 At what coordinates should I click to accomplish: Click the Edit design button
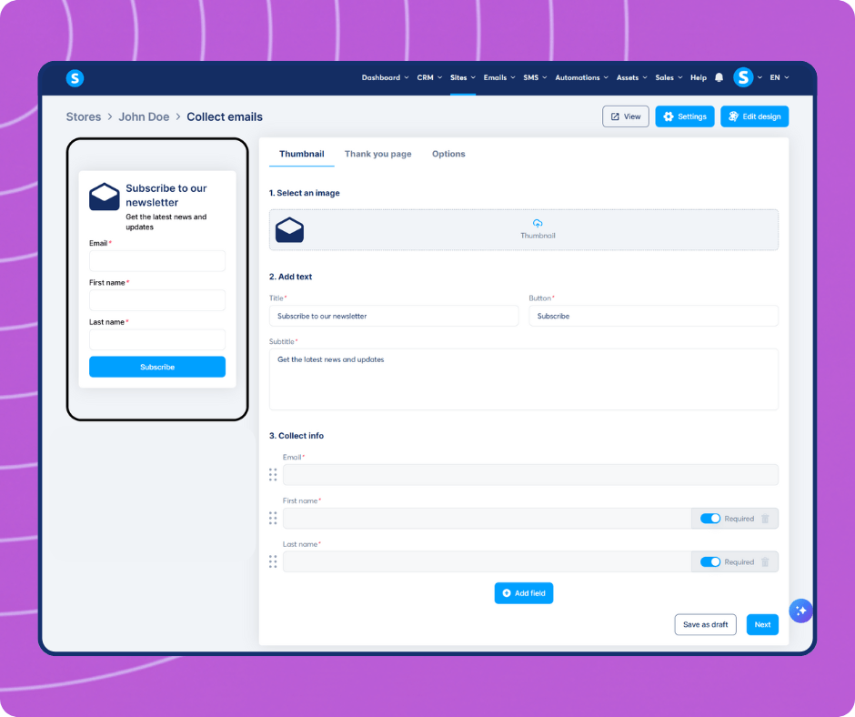click(x=754, y=116)
